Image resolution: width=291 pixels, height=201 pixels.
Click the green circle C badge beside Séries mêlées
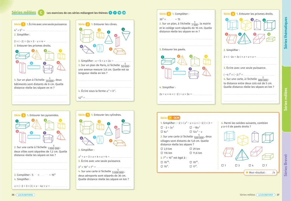(x=41, y=13)
